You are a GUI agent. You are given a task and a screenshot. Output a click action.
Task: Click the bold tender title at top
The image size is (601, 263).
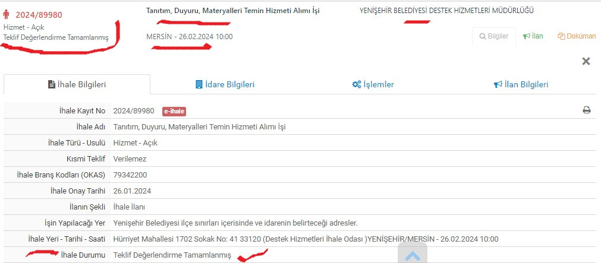tap(232, 11)
